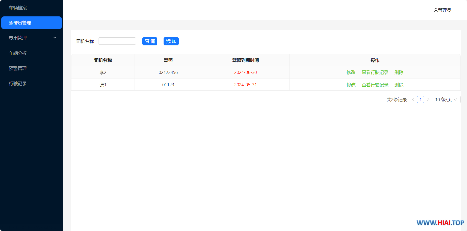Click the next page arrow
This screenshot has width=467, height=231.
point(428,99)
